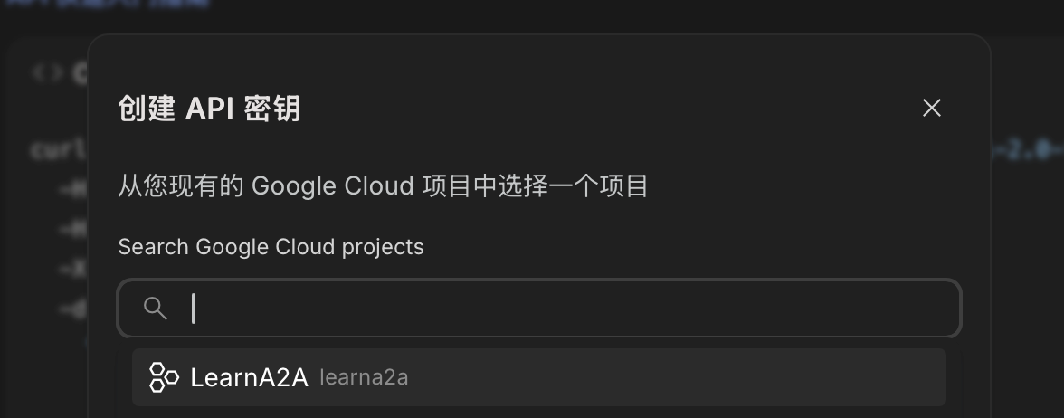This screenshot has width=1064, height=418.
Task: Click the hexagon icon beside LearnA2A
Action: click(x=164, y=377)
